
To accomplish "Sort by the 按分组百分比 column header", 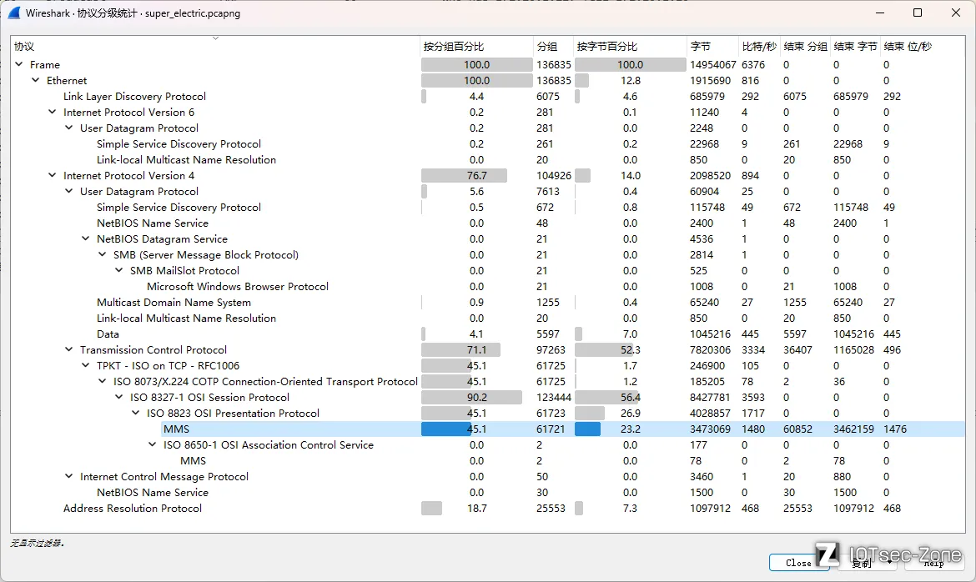I will click(x=477, y=46).
